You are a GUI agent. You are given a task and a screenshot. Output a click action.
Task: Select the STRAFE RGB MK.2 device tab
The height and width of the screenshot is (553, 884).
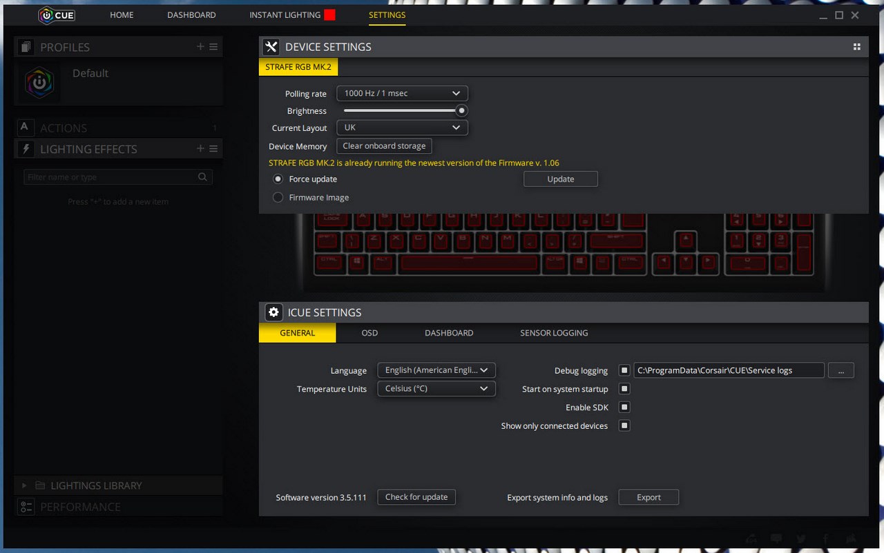coord(298,67)
